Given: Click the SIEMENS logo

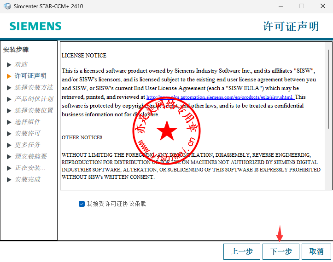Looking at the screenshot, I should (35, 26).
